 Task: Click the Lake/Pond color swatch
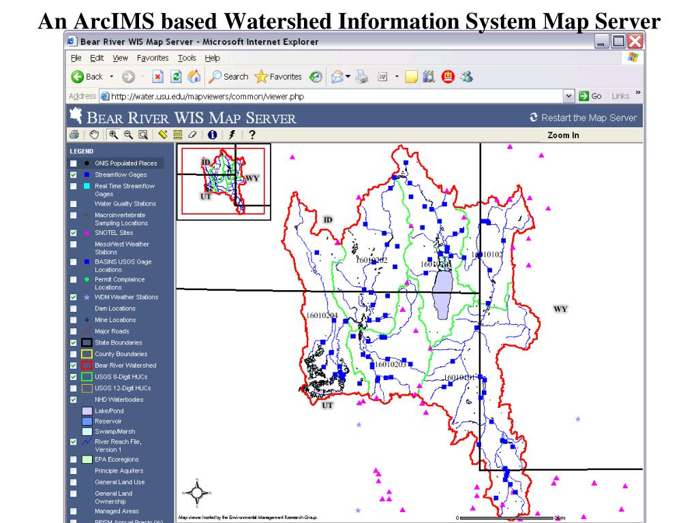tap(87, 411)
